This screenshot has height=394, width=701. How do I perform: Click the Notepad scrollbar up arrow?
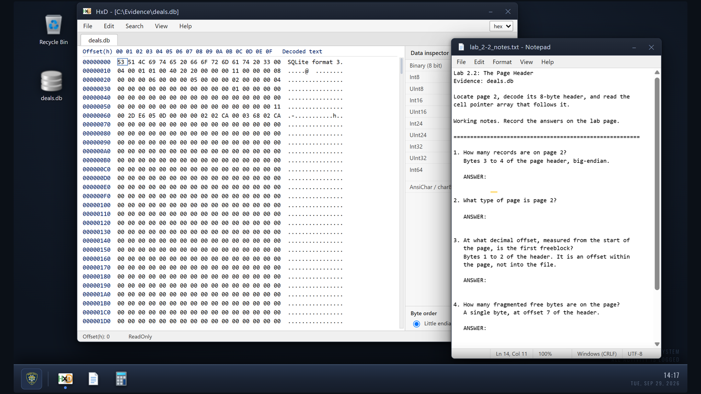pyautogui.click(x=657, y=72)
